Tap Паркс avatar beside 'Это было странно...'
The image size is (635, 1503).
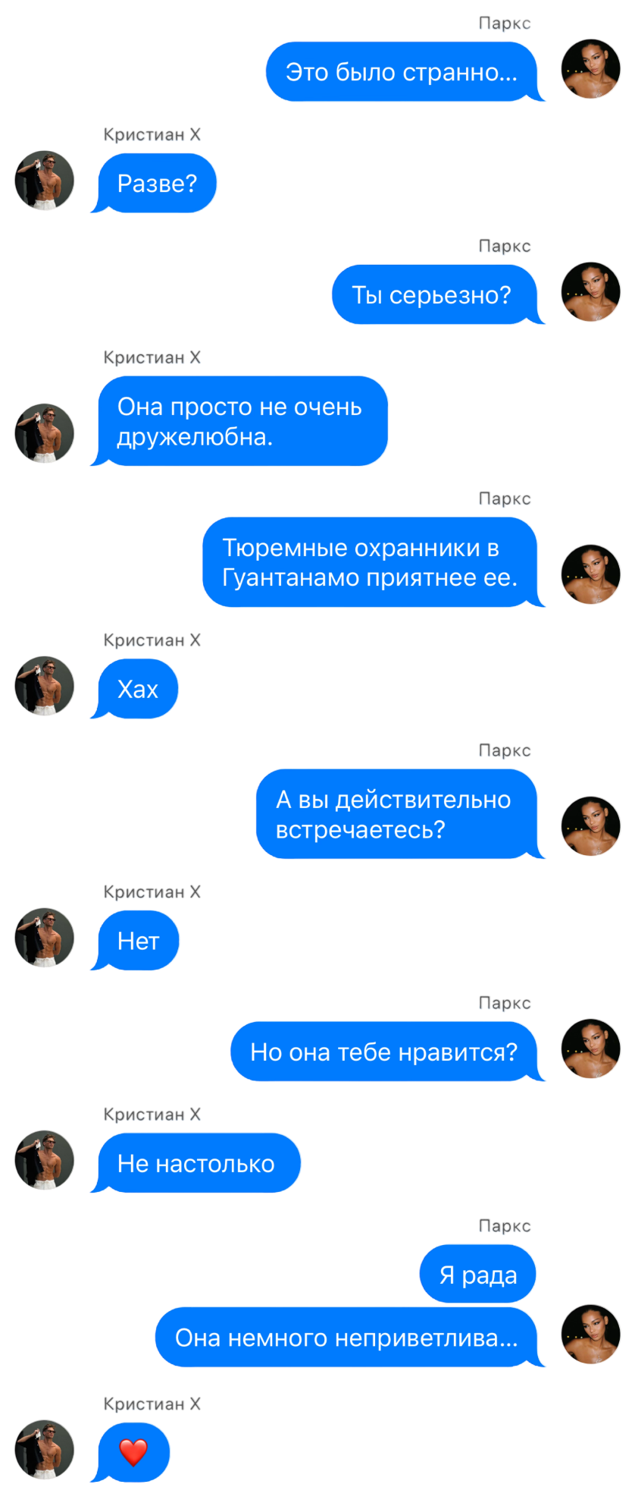coord(590,69)
